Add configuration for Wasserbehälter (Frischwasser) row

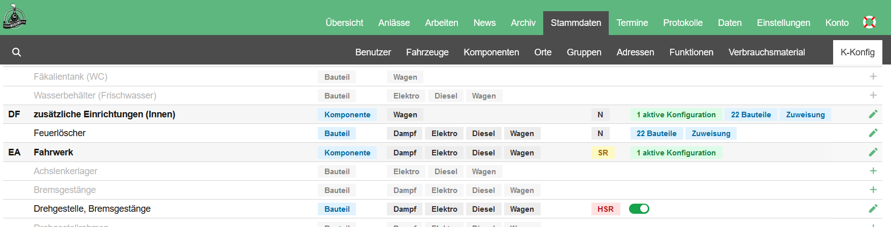point(873,95)
